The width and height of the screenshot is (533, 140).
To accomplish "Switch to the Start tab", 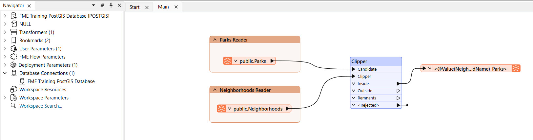I will coord(134,7).
